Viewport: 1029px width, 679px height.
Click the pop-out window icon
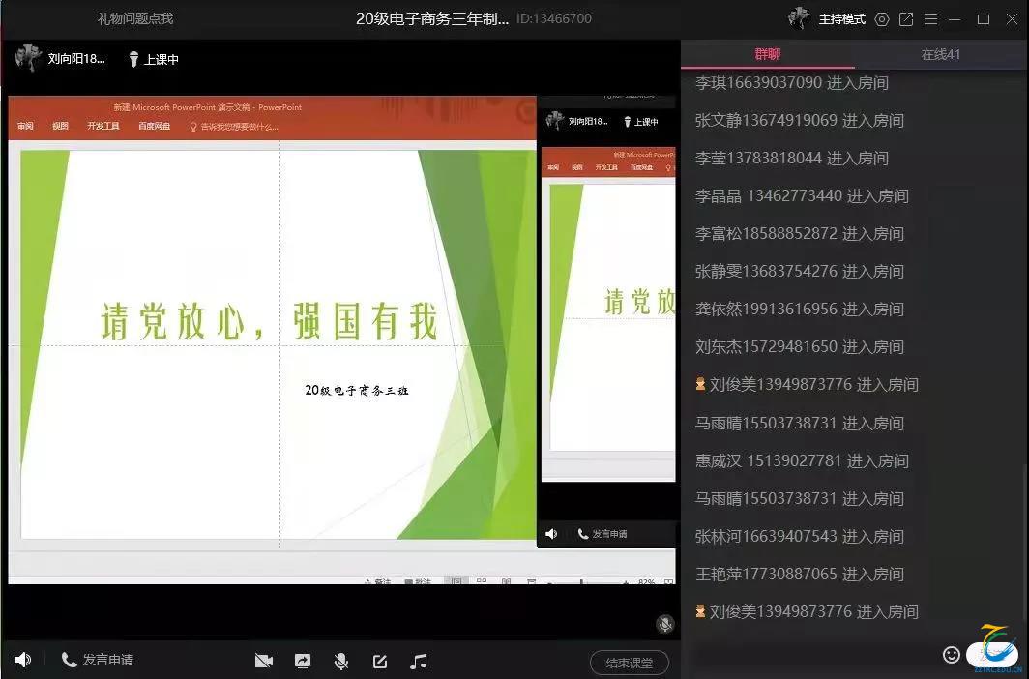906,19
